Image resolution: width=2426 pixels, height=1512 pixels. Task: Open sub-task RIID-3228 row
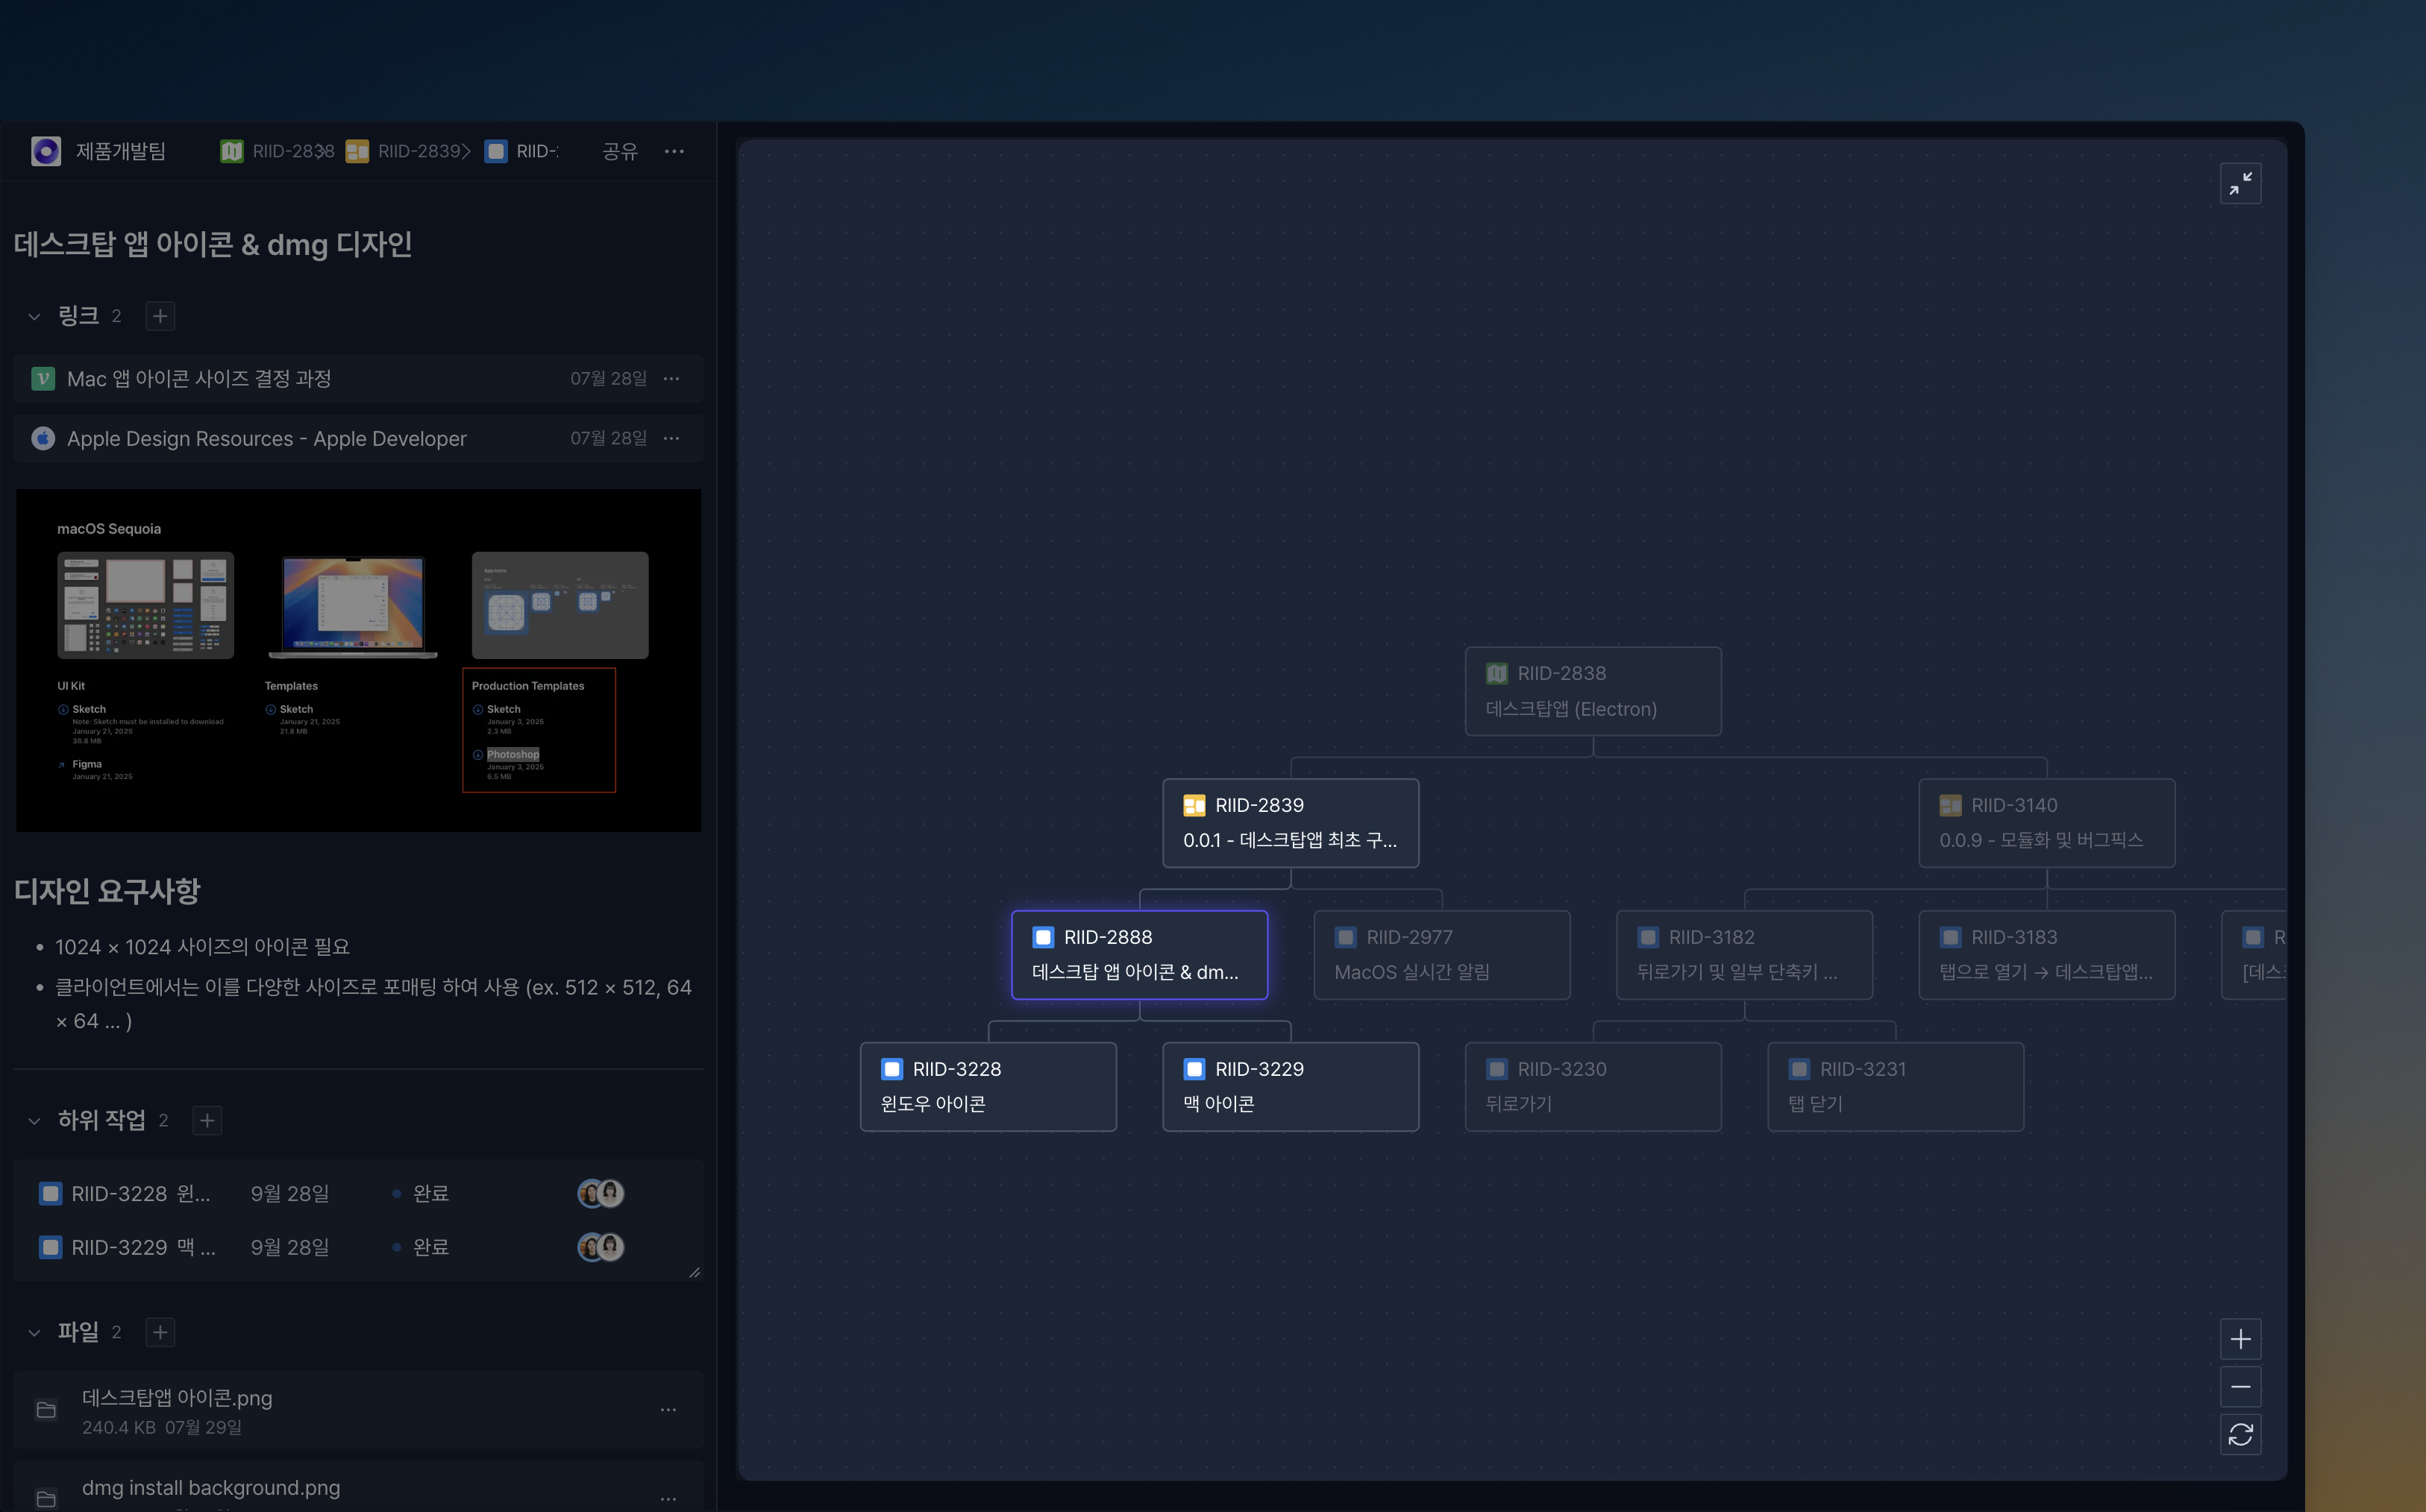coord(359,1193)
